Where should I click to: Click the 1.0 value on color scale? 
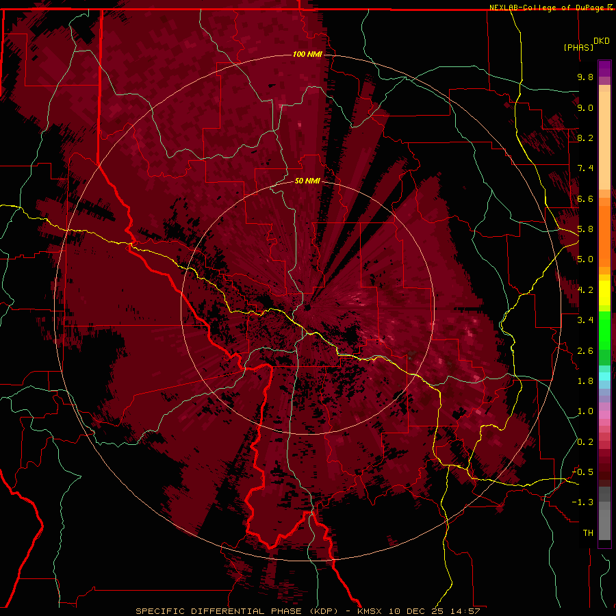tap(585, 411)
